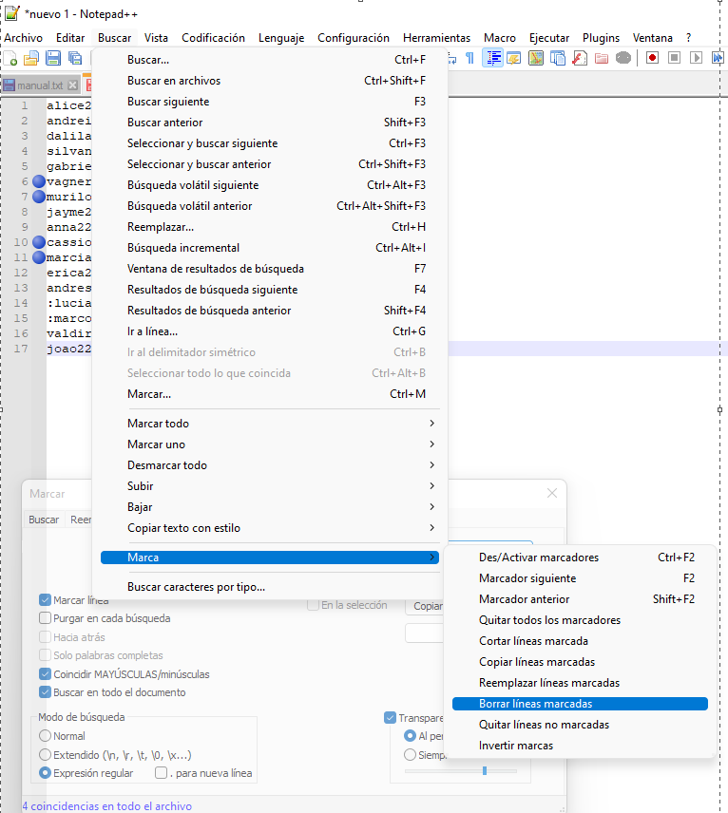Switch to the manual.txt document tab
This screenshot has height=813, width=728.
40,85
